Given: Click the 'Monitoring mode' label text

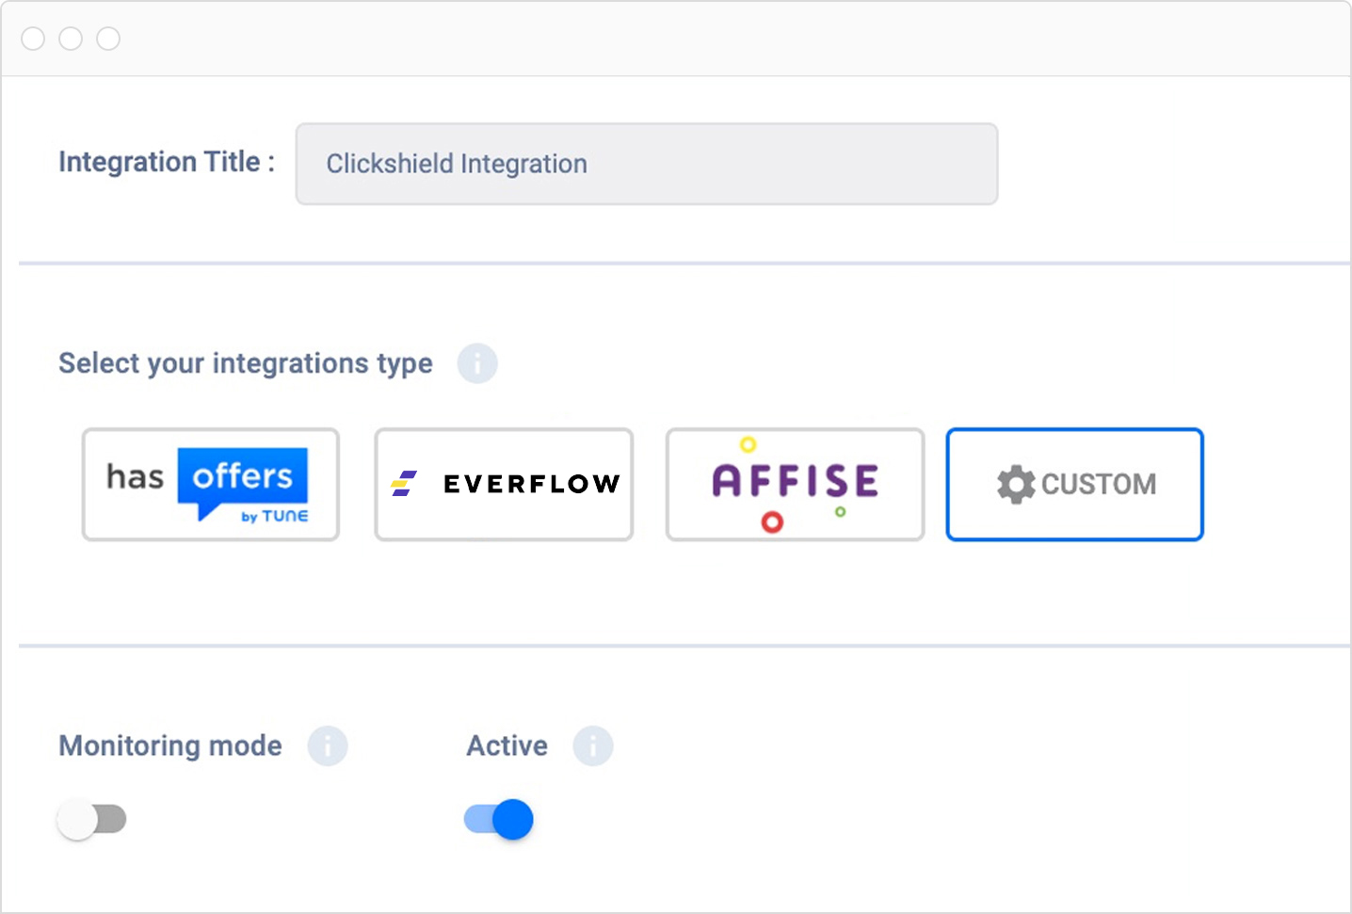Looking at the screenshot, I should 170,746.
